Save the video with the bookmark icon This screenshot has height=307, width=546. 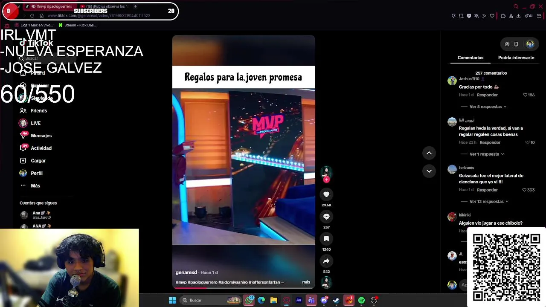[x=326, y=239]
